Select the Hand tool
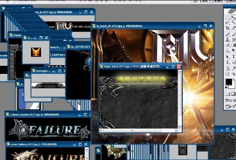Image resolution: width=236 pixels, height=160 pixels. point(228,73)
